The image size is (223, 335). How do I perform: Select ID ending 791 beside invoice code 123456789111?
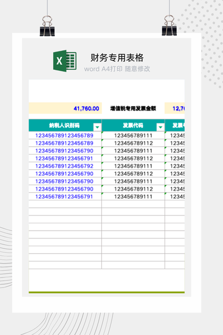click(x=65, y=197)
